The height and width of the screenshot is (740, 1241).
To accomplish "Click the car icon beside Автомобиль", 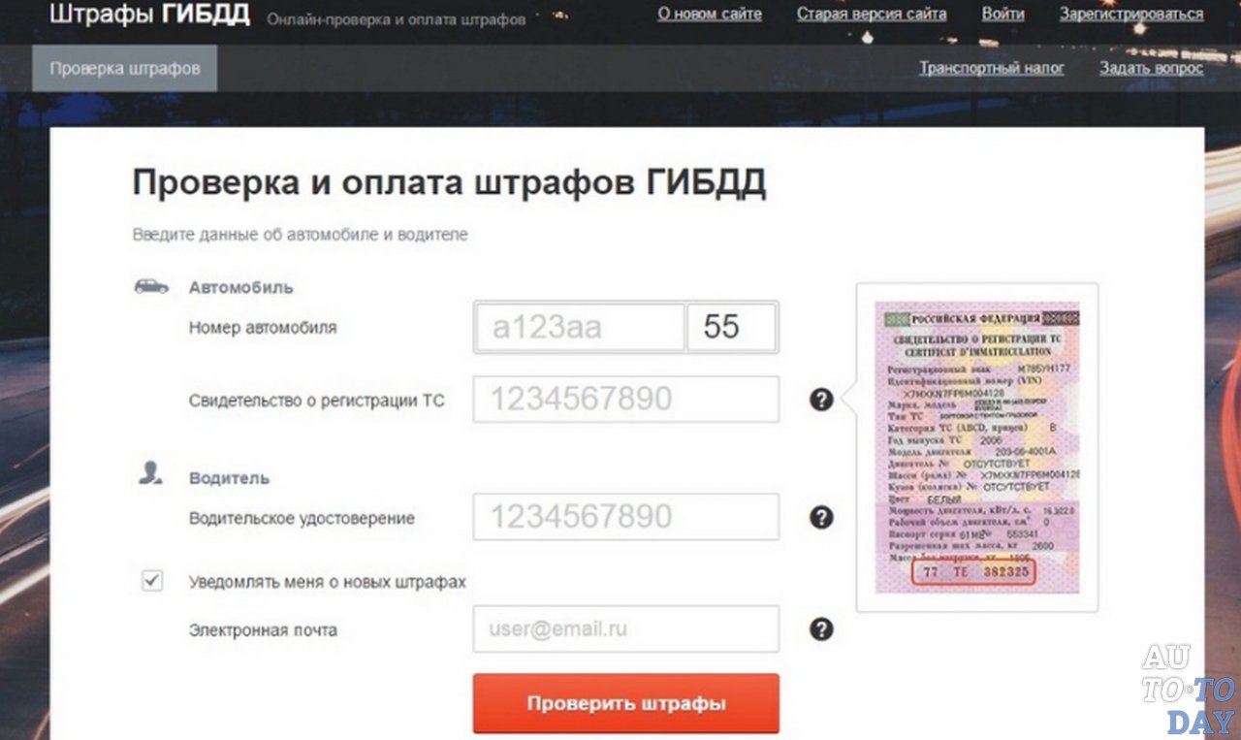I will tap(151, 287).
